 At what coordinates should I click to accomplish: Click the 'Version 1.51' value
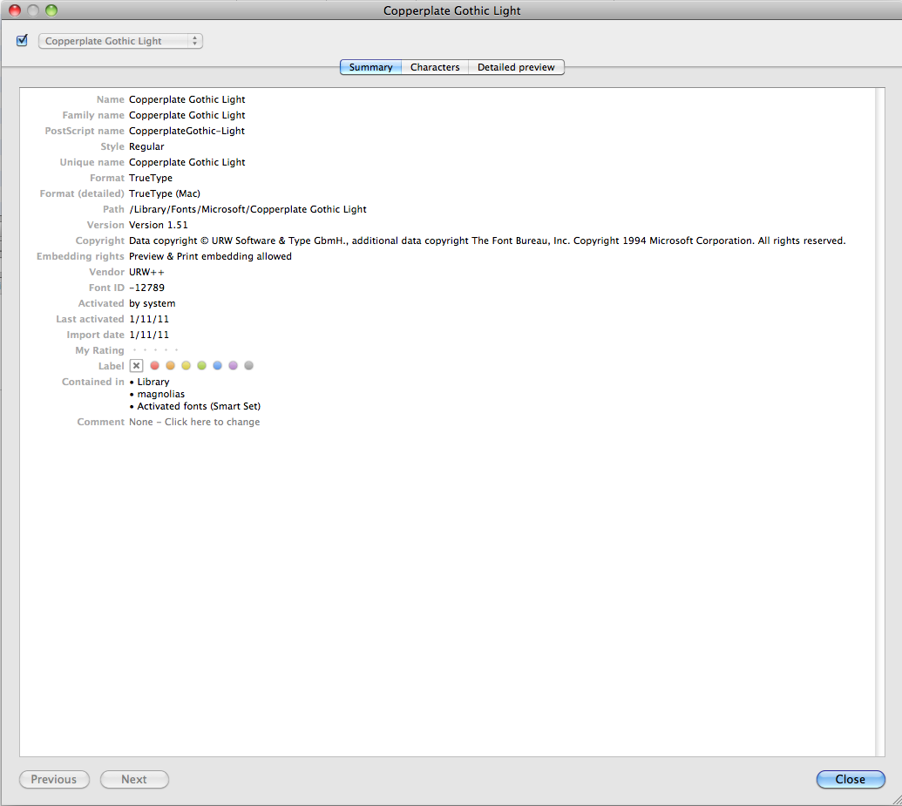(159, 225)
